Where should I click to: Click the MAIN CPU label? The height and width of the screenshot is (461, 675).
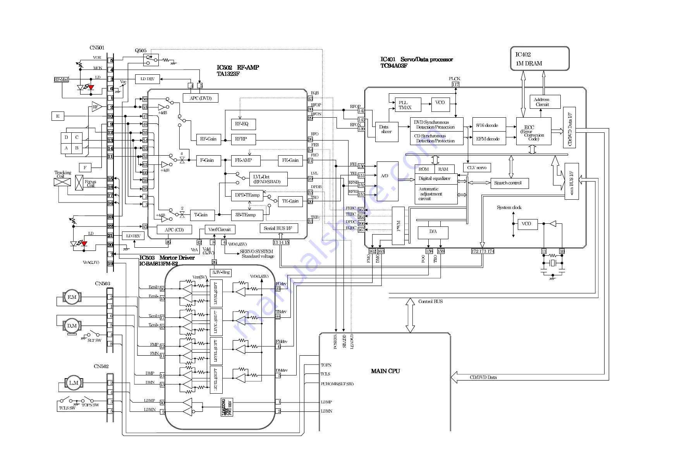(x=385, y=371)
